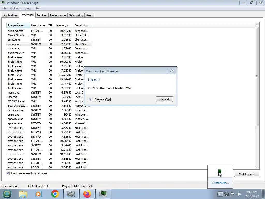Sort by the Image Name column header
The width and height of the screenshot is (265, 199).
(18, 25)
